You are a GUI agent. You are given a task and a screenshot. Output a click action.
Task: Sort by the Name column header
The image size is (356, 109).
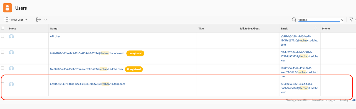click(54, 29)
